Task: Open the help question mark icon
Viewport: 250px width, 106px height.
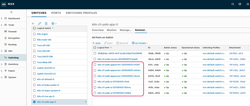Action: pyautogui.click(x=240, y=4)
